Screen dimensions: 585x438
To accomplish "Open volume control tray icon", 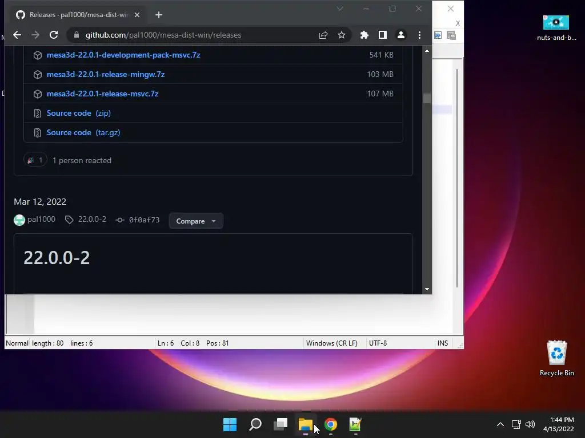I will click(x=530, y=424).
